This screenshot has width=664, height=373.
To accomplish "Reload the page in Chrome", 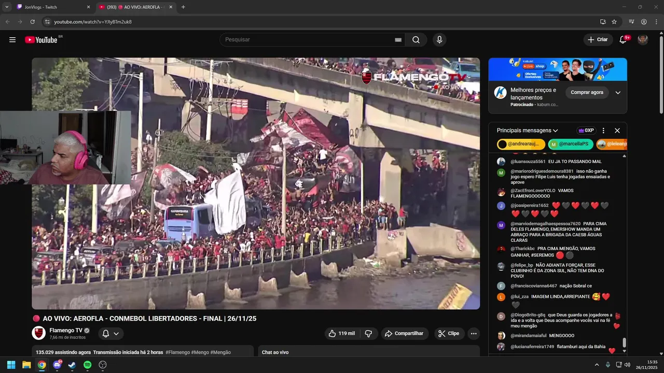I will (x=33, y=22).
